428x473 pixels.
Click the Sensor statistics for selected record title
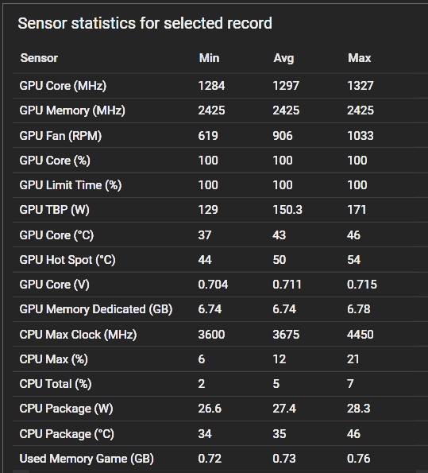click(145, 23)
